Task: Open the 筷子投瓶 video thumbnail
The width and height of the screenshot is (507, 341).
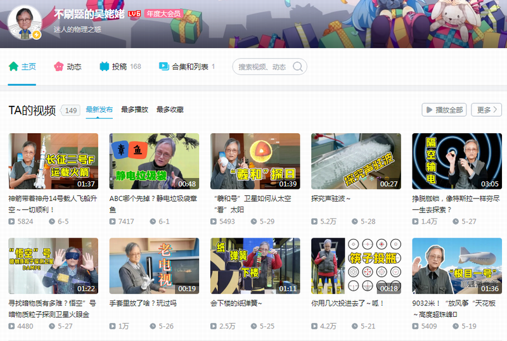Action: [x=356, y=266]
